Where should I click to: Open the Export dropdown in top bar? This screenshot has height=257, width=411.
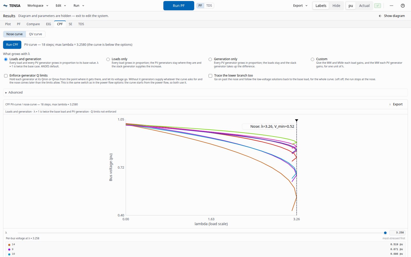pyautogui.click(x=300, y=6)
